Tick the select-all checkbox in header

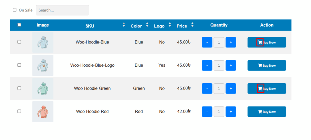pyautogui.click(x=19, y=25)
